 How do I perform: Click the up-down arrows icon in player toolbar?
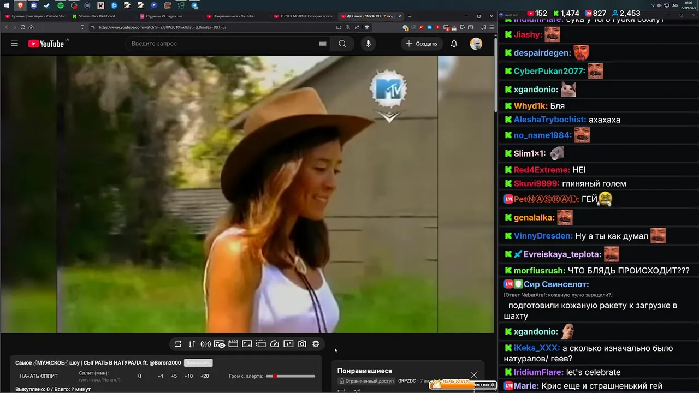192,344
